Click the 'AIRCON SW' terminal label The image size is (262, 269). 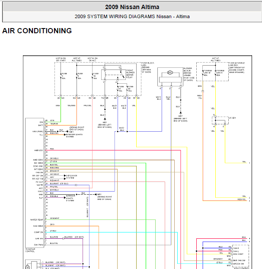tap(239, 264)
